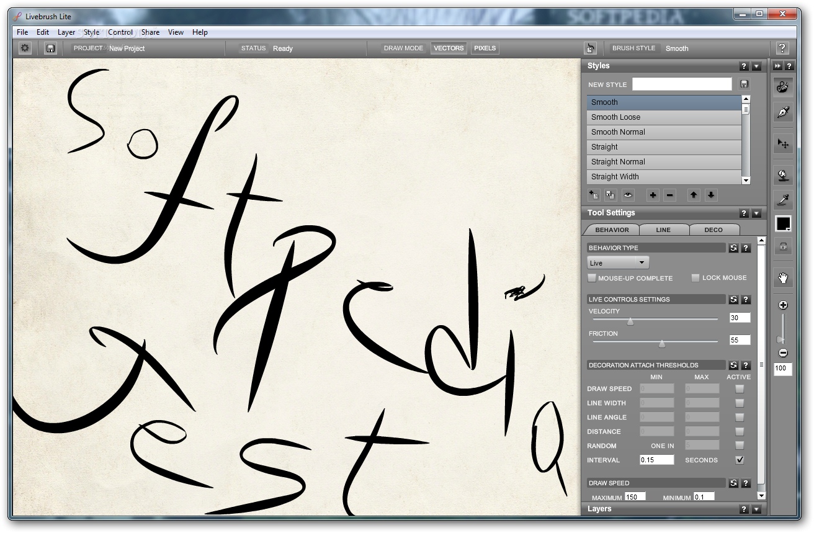Click the import style icon below list

pyautogui.click(x=594, y=195)
